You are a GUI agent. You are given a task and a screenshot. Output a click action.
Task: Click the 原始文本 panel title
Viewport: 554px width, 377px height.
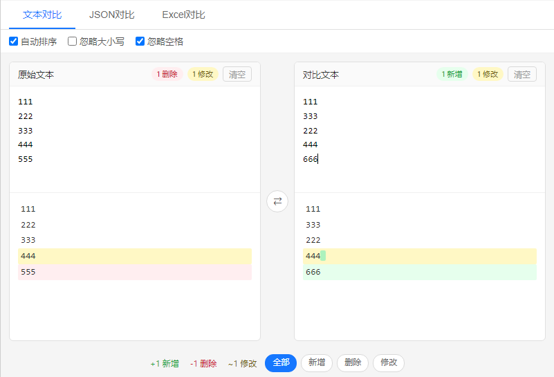click(36, 75)
